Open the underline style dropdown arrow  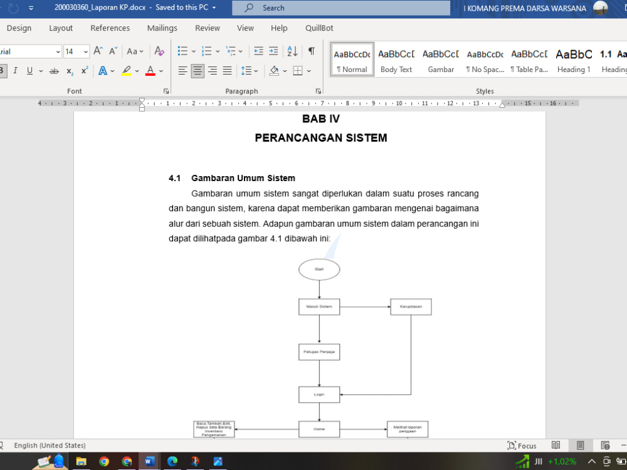point(41,71)
